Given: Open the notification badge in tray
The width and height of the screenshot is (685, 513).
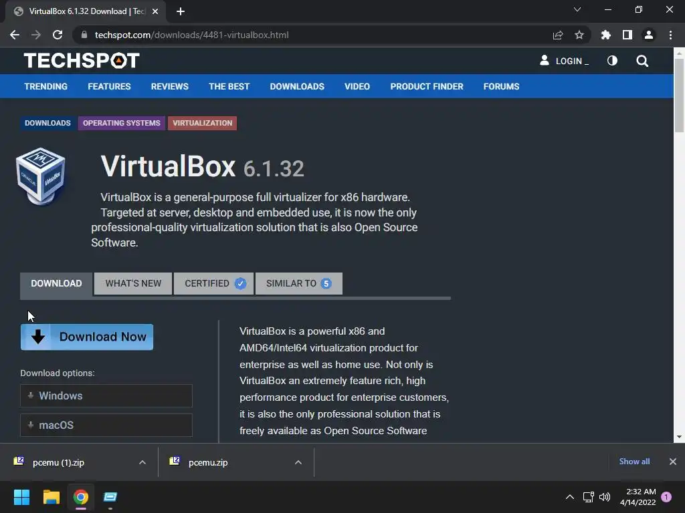Looking at the screenshot, I should (666, 497).
